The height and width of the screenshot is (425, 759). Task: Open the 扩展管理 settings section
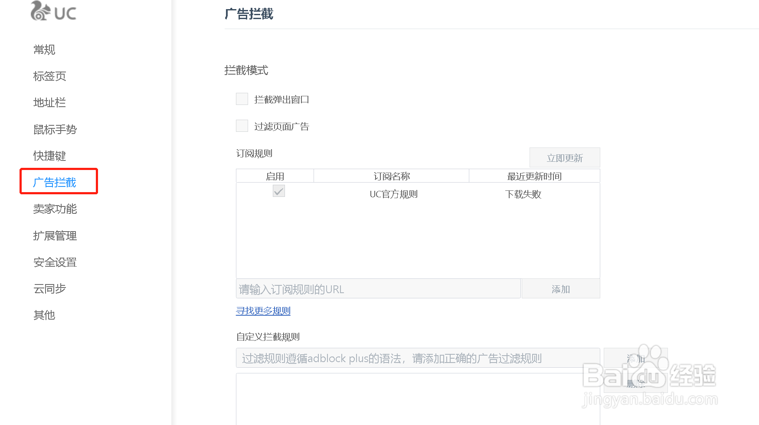pyautogui.click(x=55, y=235)
